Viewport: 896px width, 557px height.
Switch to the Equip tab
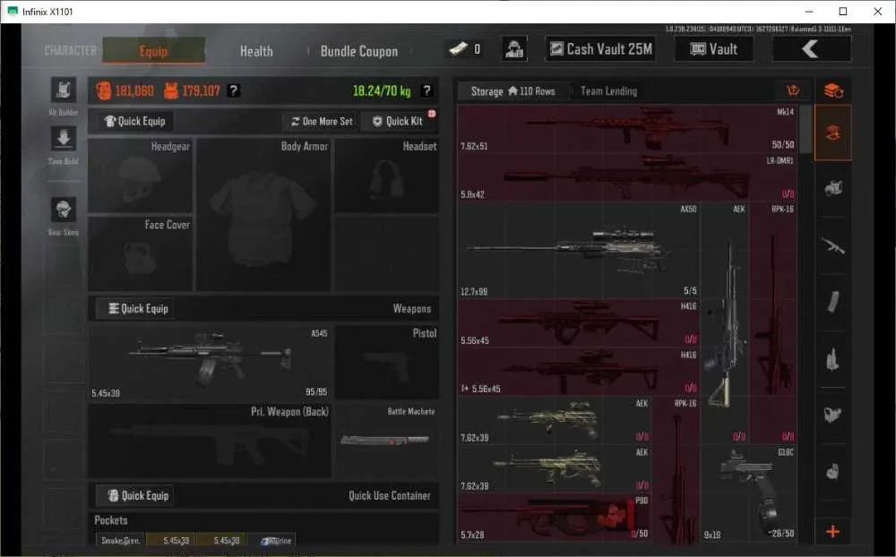tap(154, 51)
